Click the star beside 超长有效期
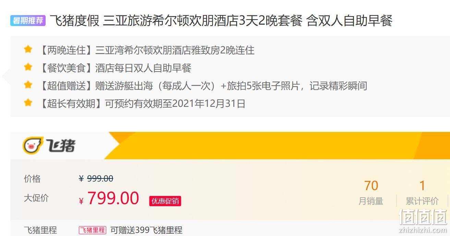This screenshot has width=450, height=236. point(28,102)
